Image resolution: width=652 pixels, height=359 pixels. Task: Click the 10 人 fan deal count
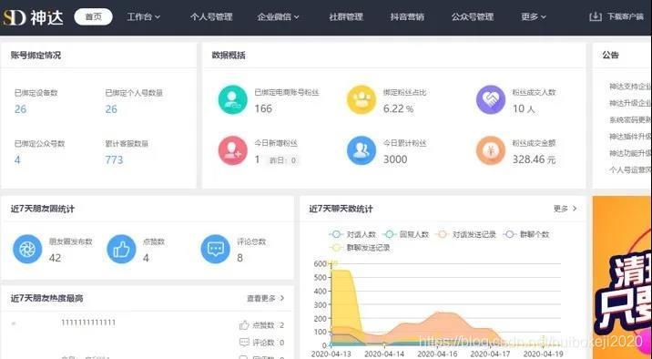[524, 109]
